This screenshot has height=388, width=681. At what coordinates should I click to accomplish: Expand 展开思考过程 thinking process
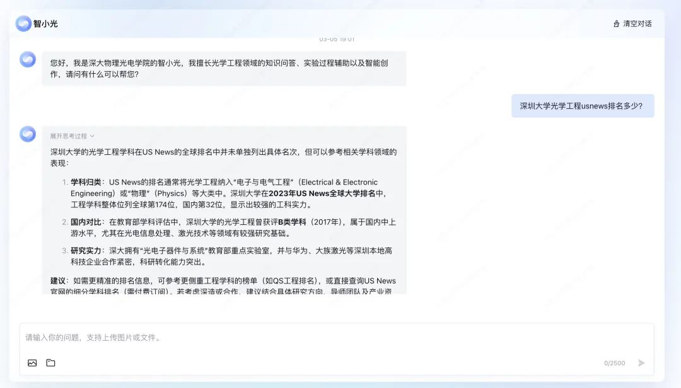point(68,136)
